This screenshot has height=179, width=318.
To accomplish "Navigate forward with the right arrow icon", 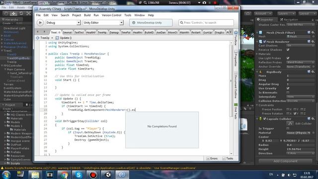I will 44,32.
